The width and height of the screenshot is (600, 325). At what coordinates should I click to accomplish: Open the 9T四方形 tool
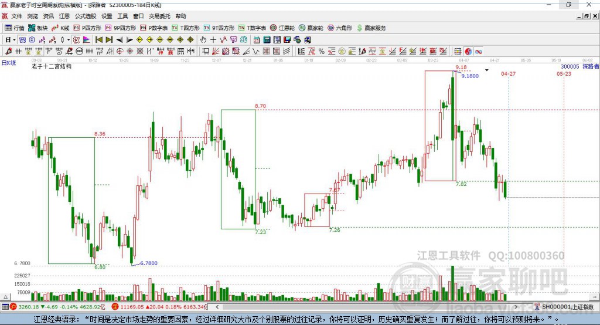(x=219, y=28)
